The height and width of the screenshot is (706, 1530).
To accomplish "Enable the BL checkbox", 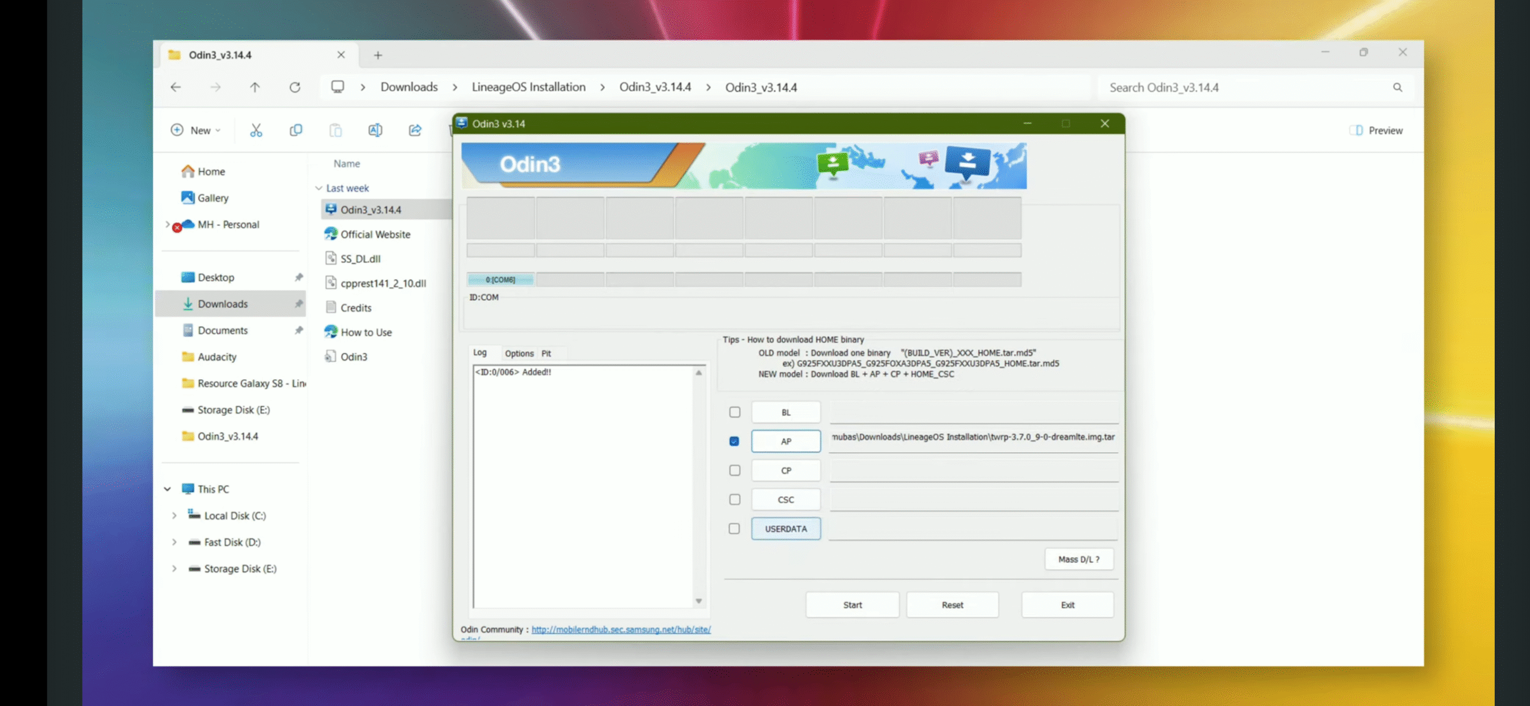I will click(735, 412).
